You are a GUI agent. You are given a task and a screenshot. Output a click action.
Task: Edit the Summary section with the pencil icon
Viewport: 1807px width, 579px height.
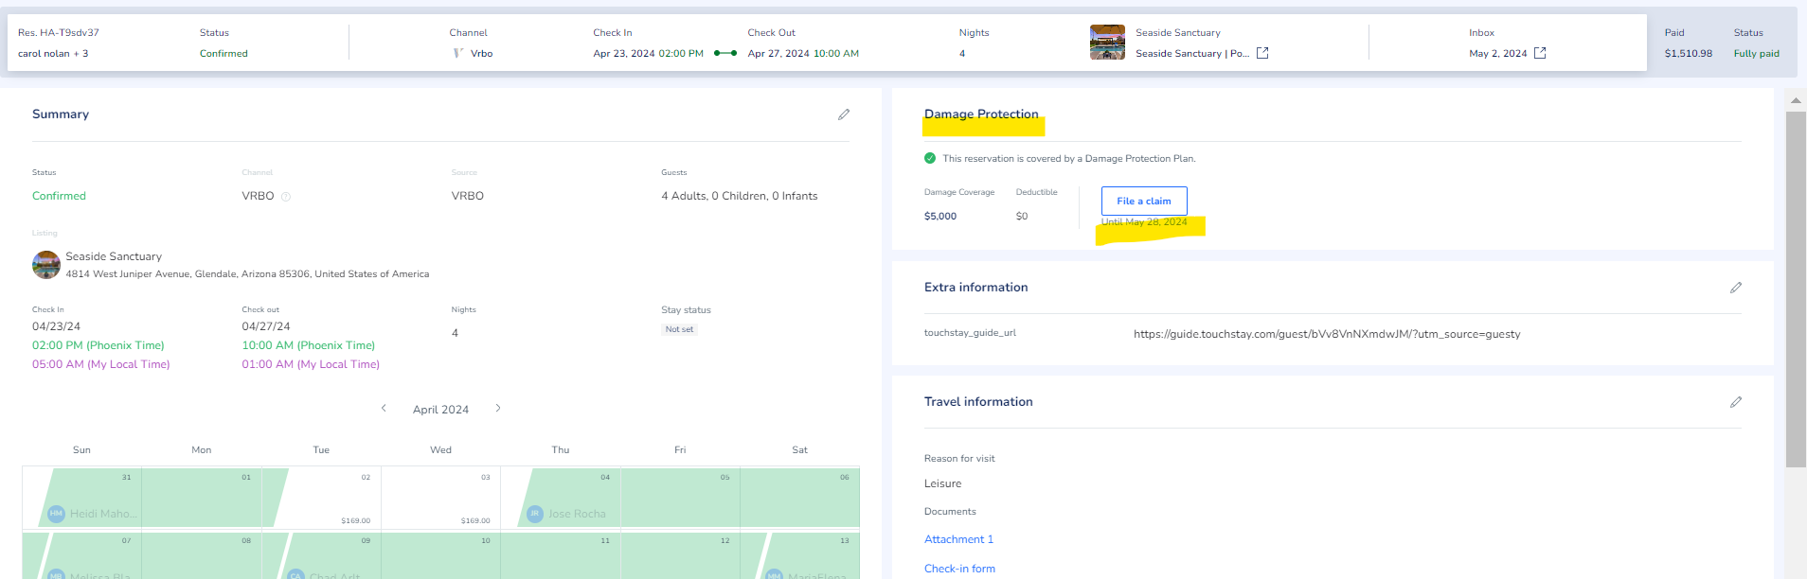pos(844,114)
